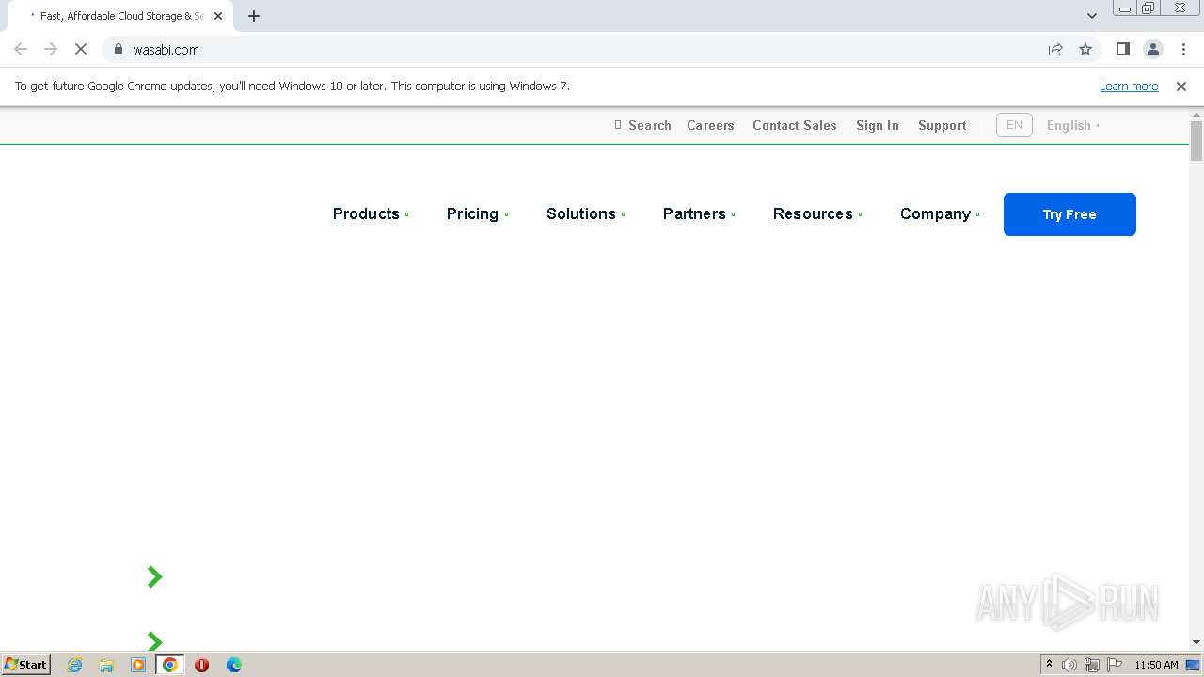The image size is (1204, 677).
Task: Click the upper green chevron arrow
Action: tap(155, 576)
